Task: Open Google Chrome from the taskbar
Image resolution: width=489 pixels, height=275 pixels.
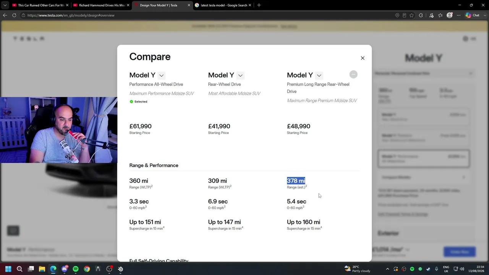Action: point(87,269)
